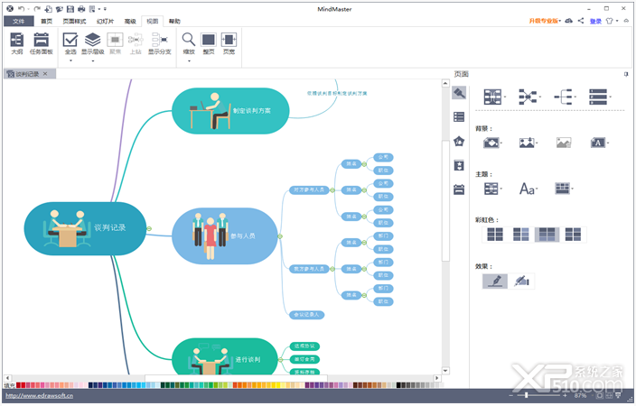The width and height of the screenshot is (636, 406).
Task: Close the 谈判记录 document tab
Action: pyautogui.click(x=45, y=74)
